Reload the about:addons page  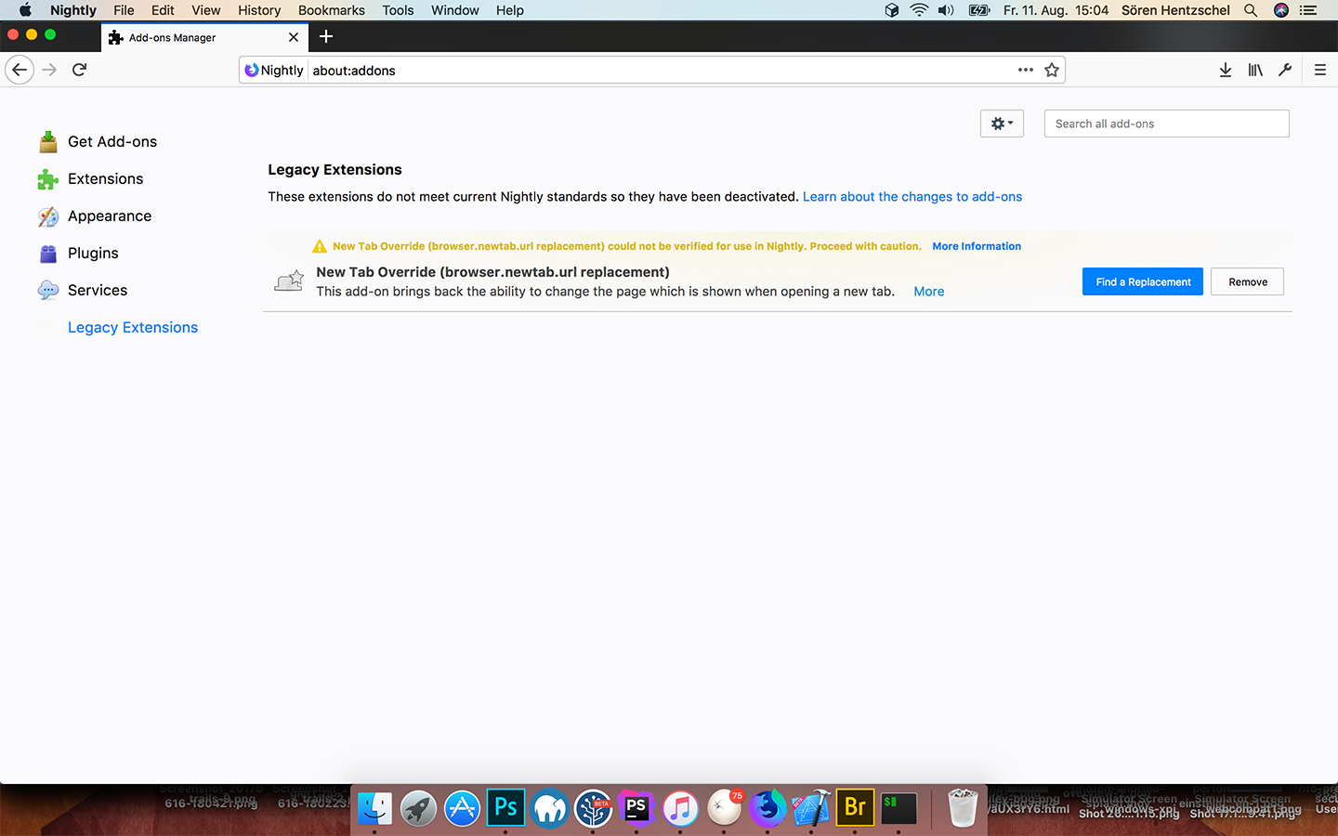tap(80, 70)
